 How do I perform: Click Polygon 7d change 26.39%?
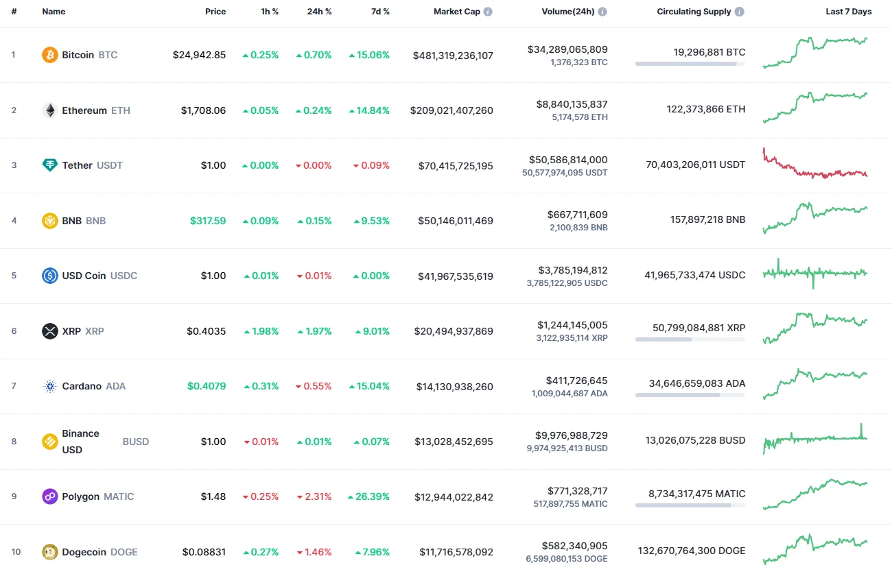click(x=368, y=496)
